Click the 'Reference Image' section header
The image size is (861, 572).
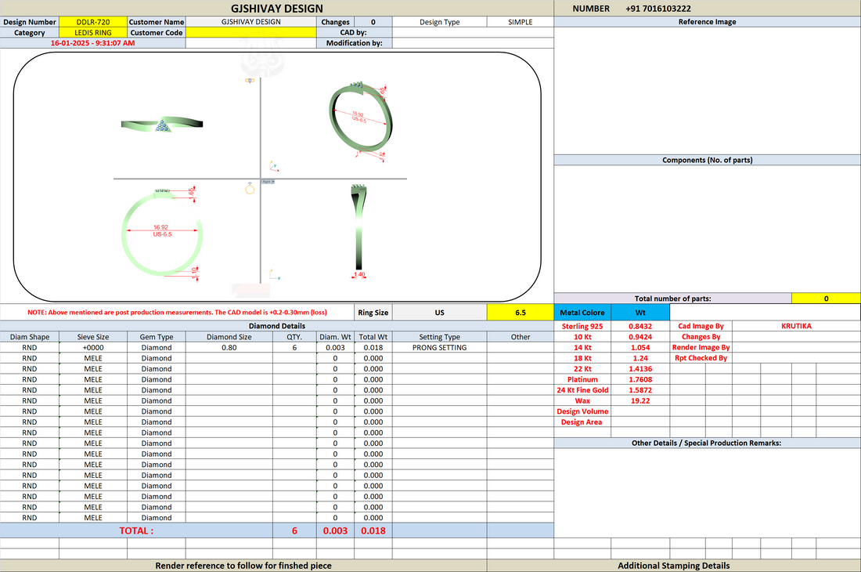708,22
